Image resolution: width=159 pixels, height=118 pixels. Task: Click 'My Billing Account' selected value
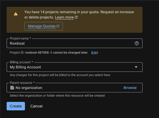(25, 67)
